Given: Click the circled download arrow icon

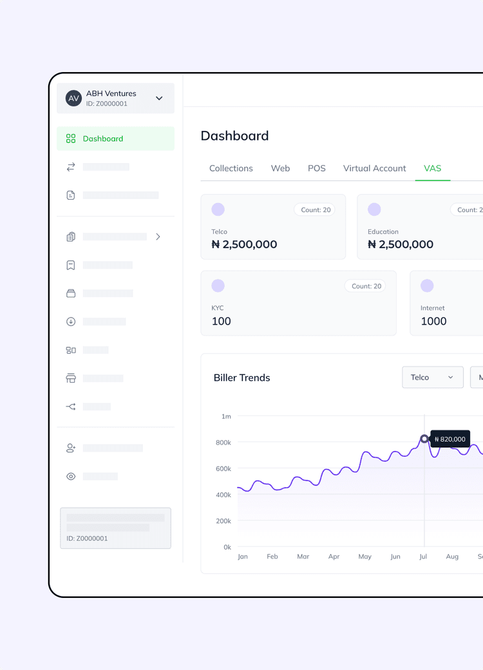Looking at the screenshot, I should [71, 321].
